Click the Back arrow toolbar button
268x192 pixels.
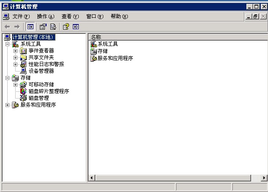point(7,27)
